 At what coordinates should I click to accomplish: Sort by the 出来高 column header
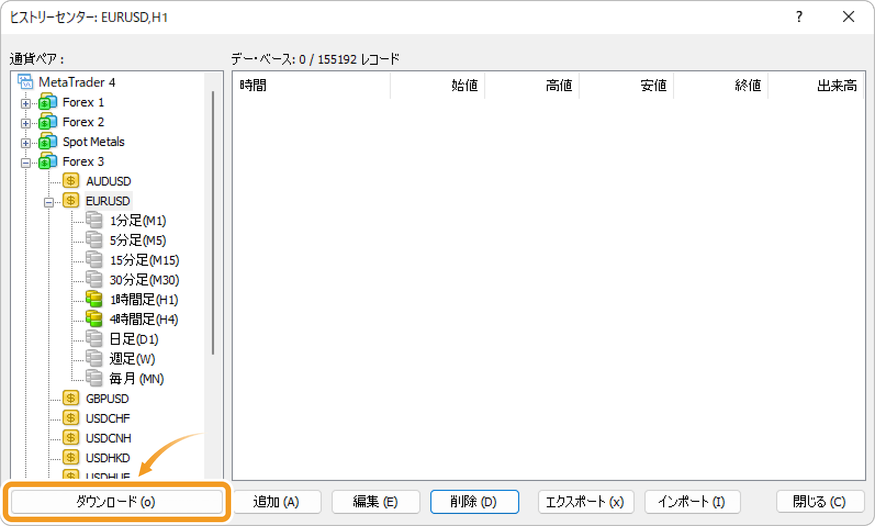click(815, 85)
